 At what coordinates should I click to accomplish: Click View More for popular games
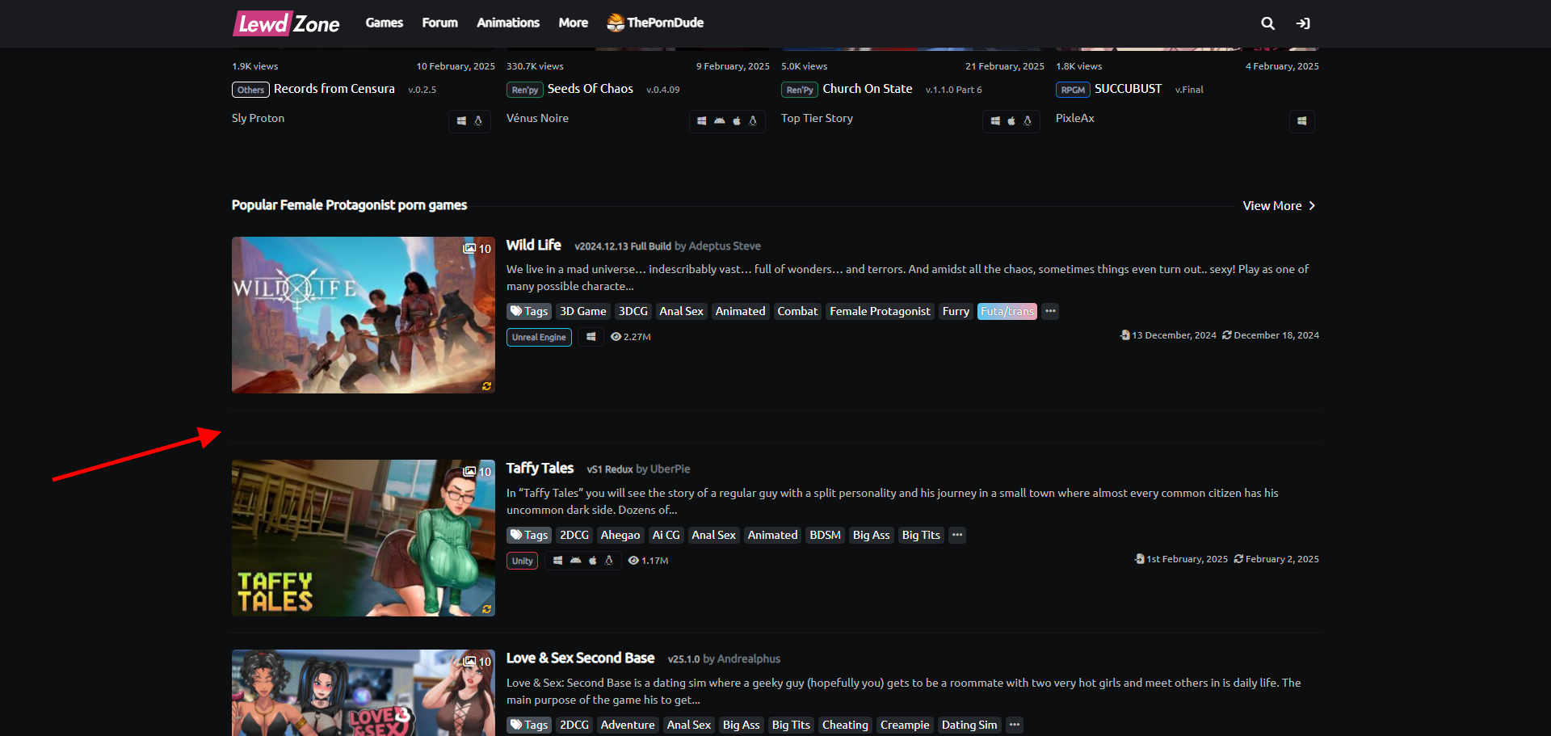click(x=1279, y=206)
